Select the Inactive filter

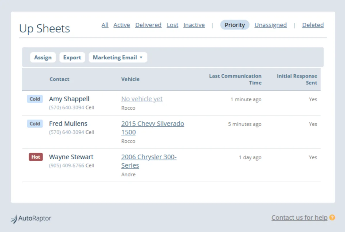194,25
